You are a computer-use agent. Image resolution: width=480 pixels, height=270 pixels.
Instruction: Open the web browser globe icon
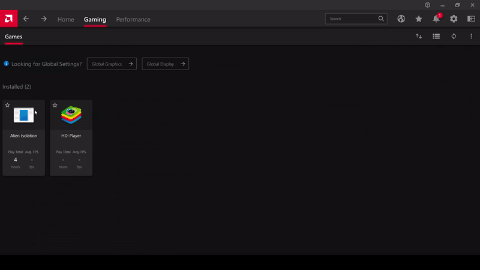(x=401, y=19)
